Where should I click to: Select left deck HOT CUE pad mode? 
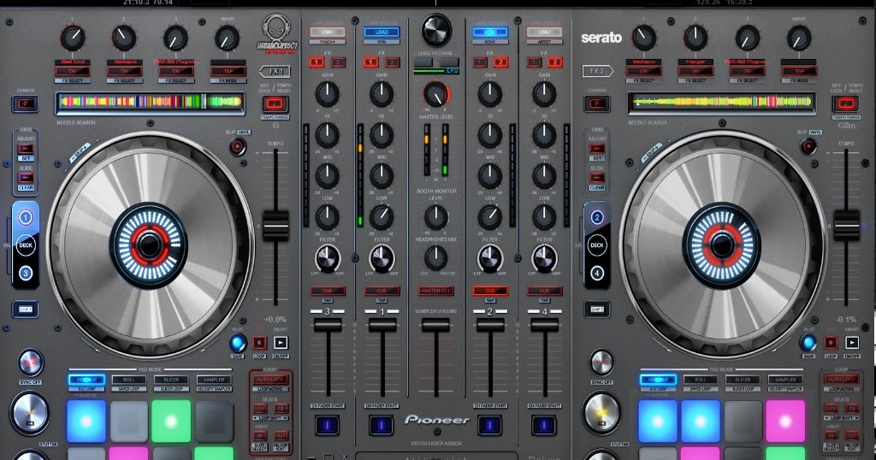tap(86, 380)
